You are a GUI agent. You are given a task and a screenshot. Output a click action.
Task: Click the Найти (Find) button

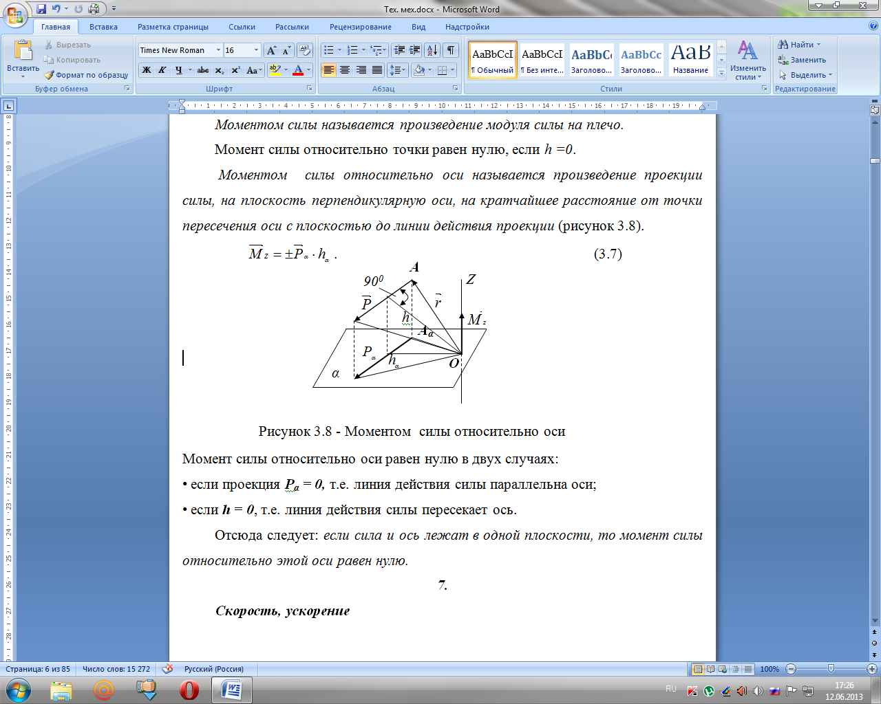(x=800, y=45)
